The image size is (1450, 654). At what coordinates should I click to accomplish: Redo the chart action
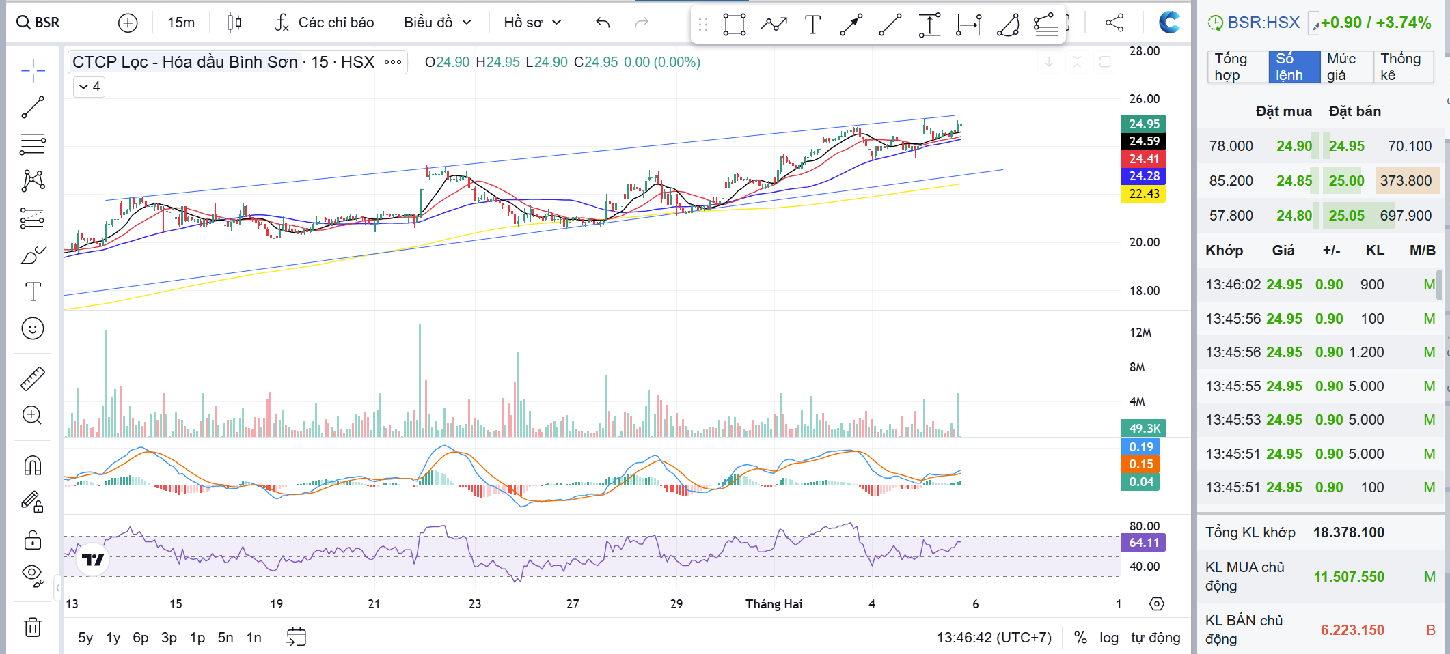pyautogui.click(x=641, y=23)
